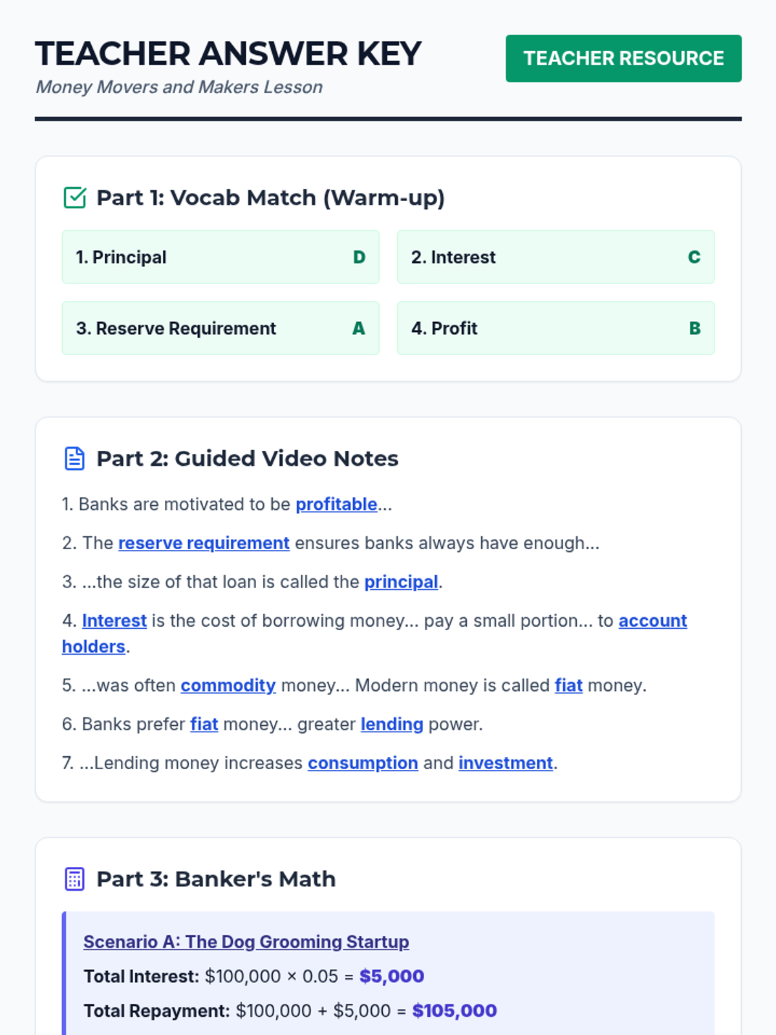The height and width of the screenshot is (1035, 776).
Task: Select the 2. Interest vocab card
Action: (555, 257)
